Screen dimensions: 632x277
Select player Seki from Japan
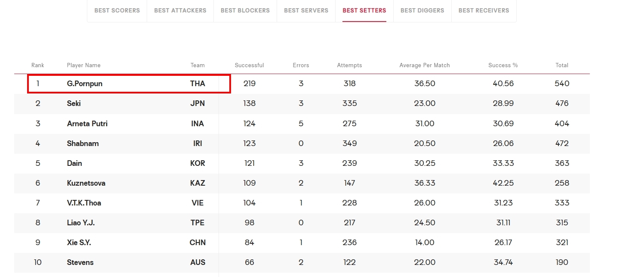click(x=302, y=103)
